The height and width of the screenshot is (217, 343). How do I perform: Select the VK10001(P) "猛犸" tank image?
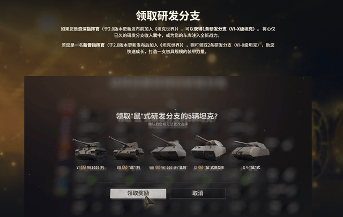click(x=168, y=147)
